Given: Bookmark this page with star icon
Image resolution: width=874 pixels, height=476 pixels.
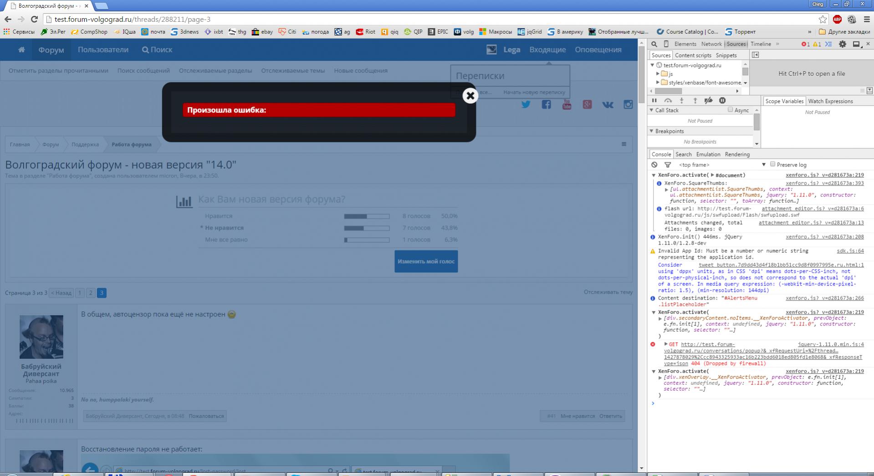Looking at the screenshot, I should (823, 19).
